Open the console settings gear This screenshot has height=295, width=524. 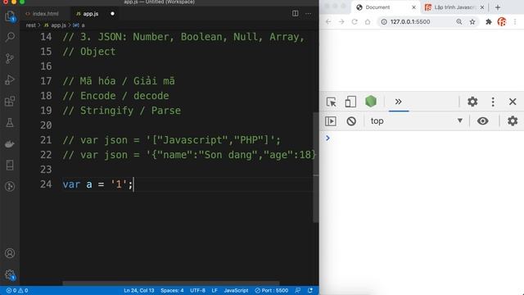click(x=513, y=120)
